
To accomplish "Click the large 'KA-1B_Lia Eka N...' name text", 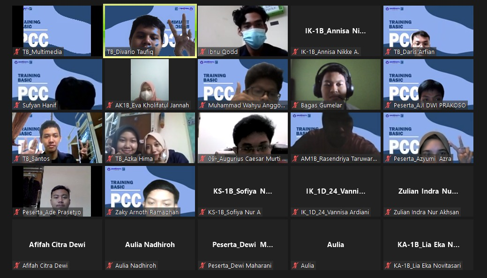I will pos(428,244).
